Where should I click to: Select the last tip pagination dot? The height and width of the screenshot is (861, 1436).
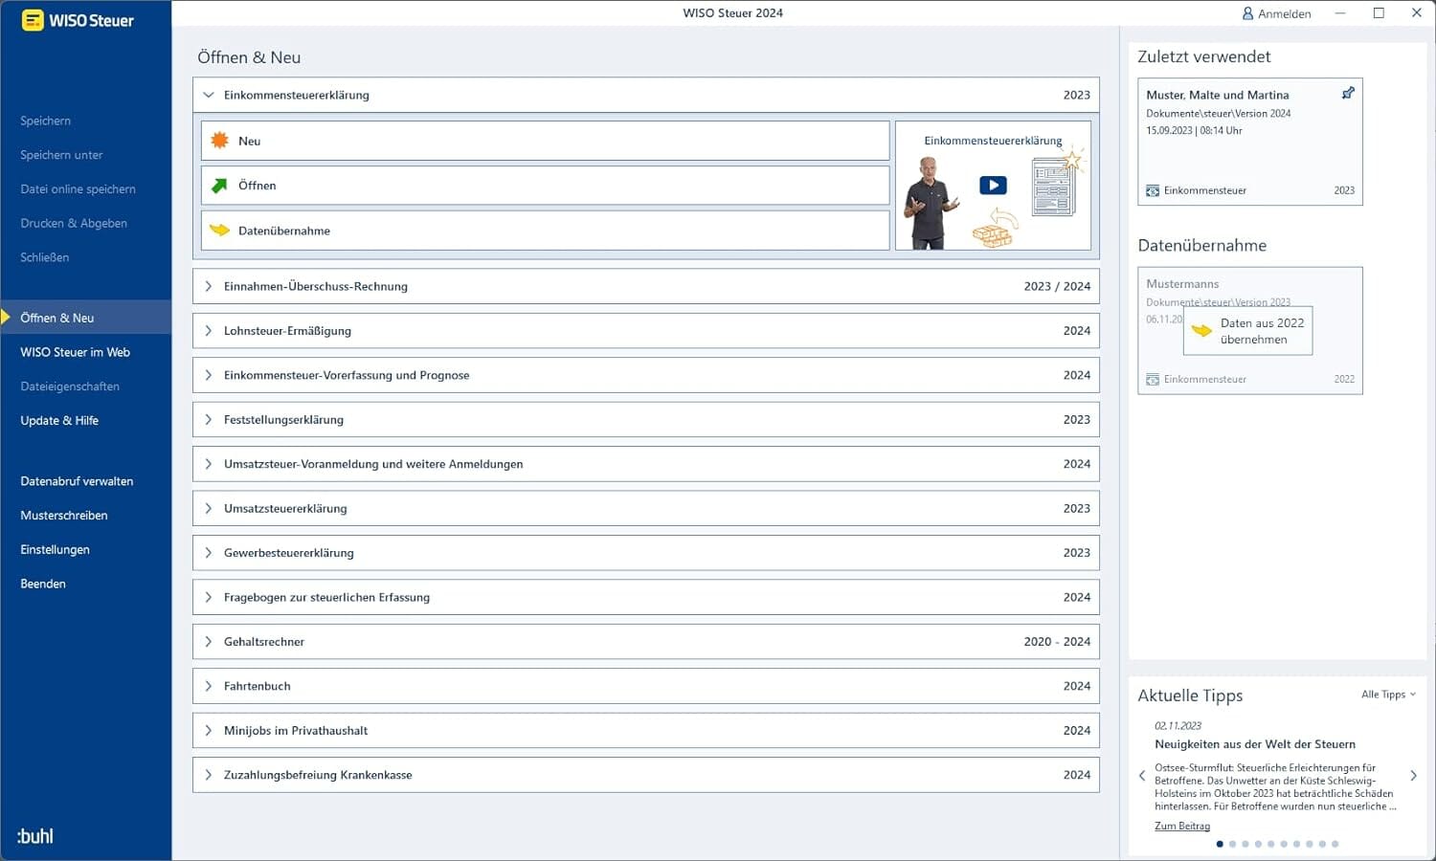click(1335, 844)
